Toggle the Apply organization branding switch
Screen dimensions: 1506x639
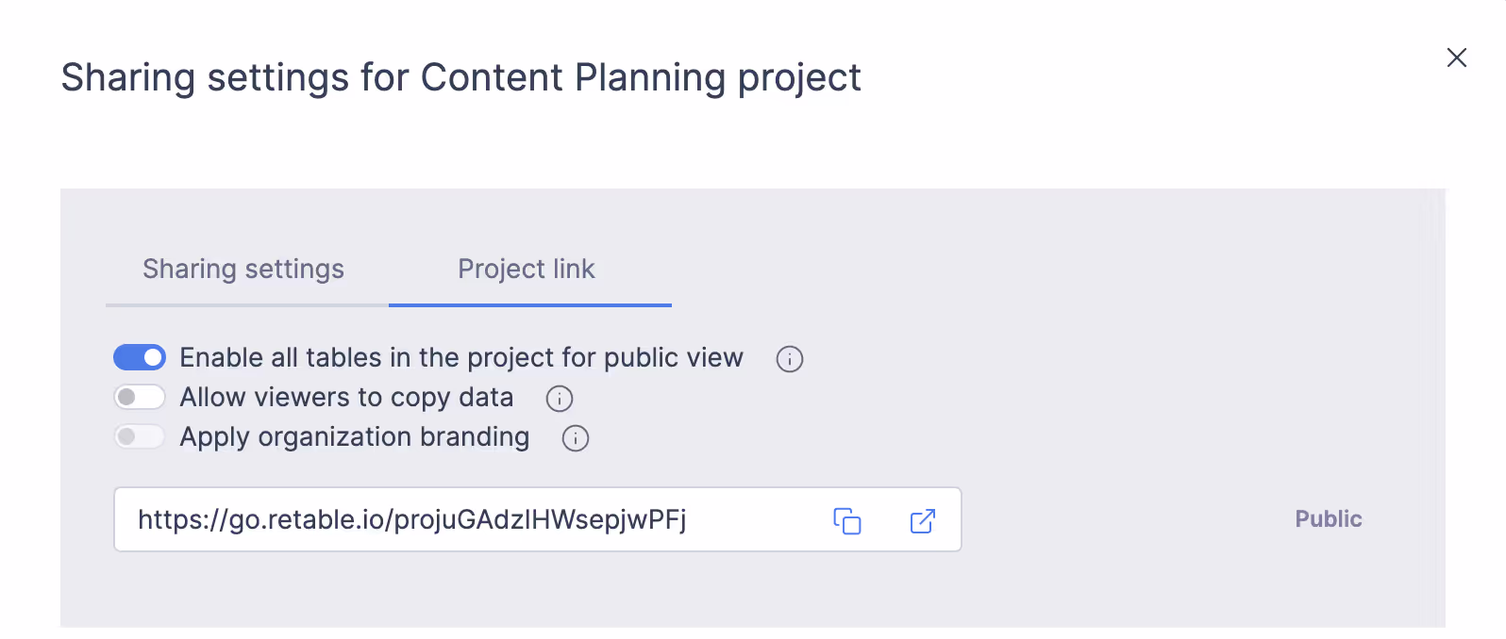click(140, 436)
